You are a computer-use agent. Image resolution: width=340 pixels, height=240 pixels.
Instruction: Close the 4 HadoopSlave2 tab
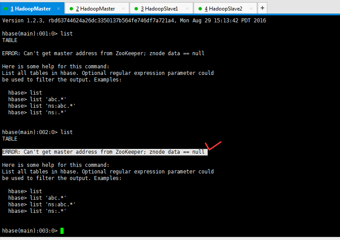click(x=251, y=9)
